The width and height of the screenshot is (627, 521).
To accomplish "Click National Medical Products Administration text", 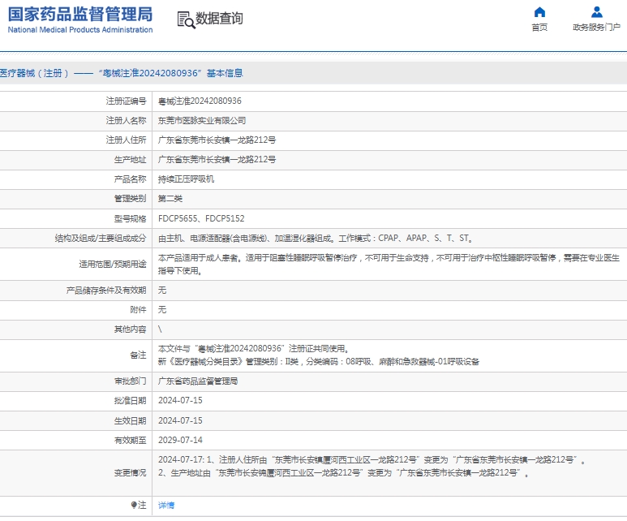I will click(80, 29).
